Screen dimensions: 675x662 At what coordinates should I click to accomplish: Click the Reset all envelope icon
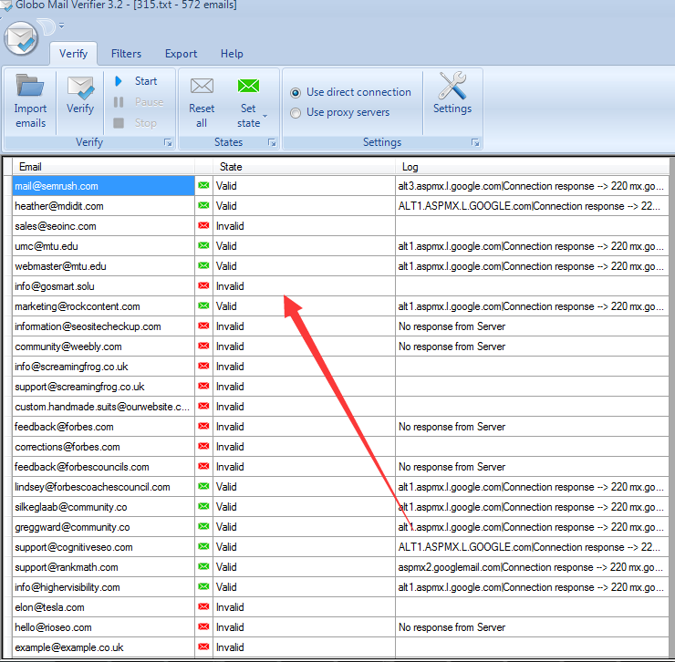click(x=202, y=86)
